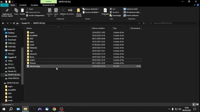Click Inverti selezione

tap(131, 16)
